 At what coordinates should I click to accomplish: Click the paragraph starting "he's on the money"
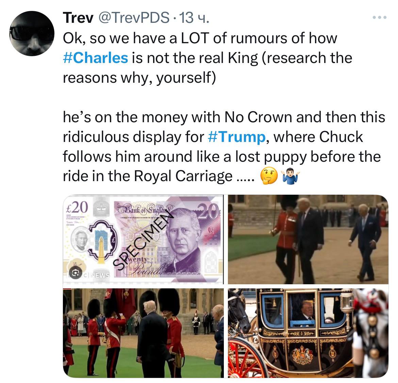(224, 147)
